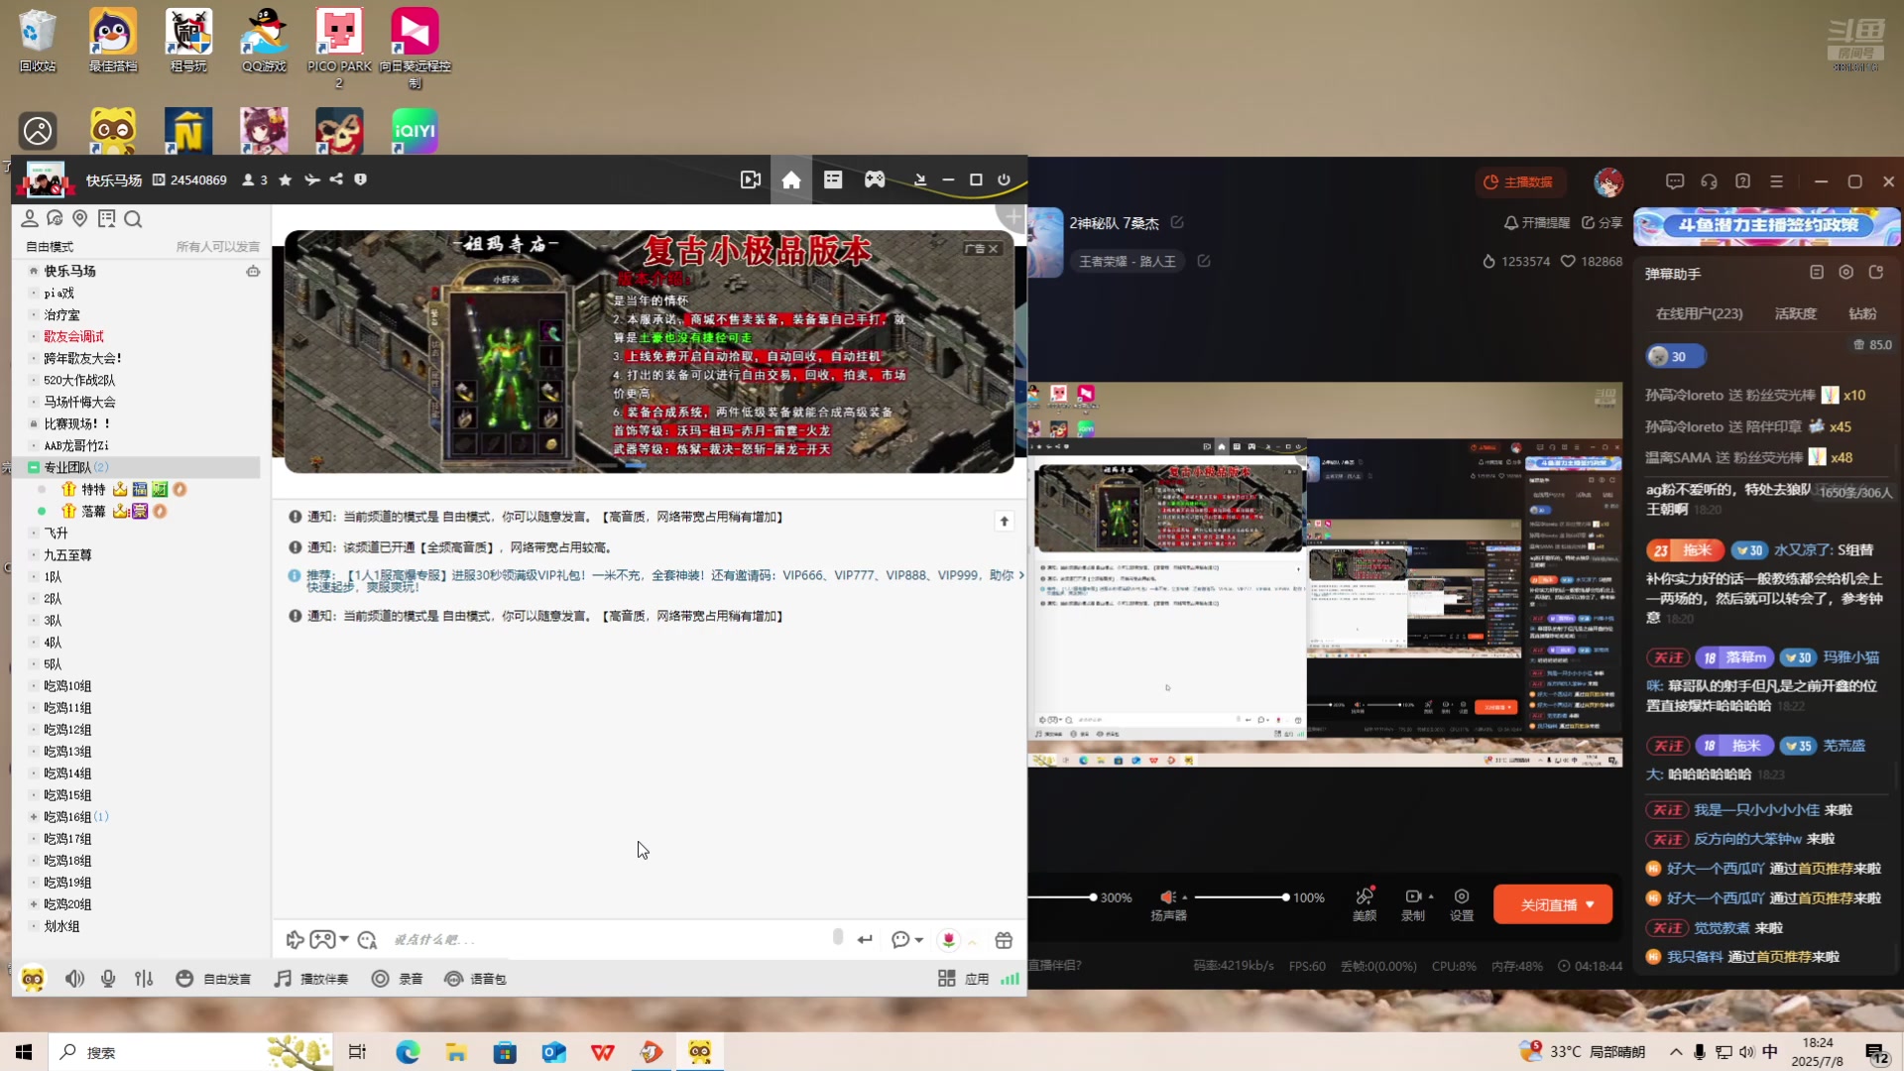Favorite the channel with the star icon
1904x1071 pixels.
click(286, 179)
